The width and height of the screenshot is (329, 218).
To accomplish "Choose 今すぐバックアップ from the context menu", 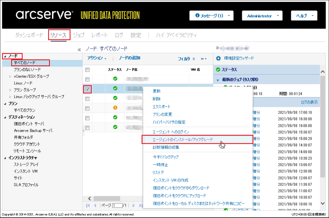I will (166, 157).
